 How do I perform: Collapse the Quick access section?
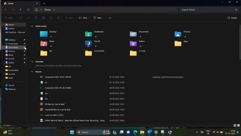(32, 26)
